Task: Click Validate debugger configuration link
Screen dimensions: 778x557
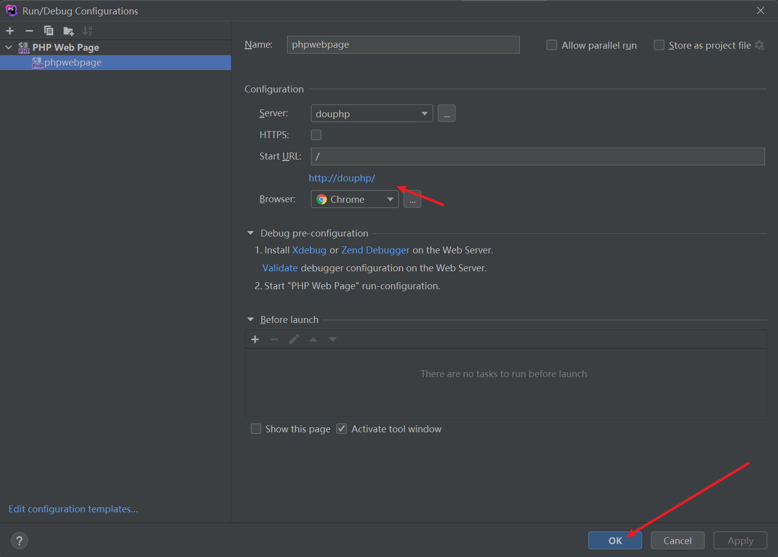Action: 280,268
